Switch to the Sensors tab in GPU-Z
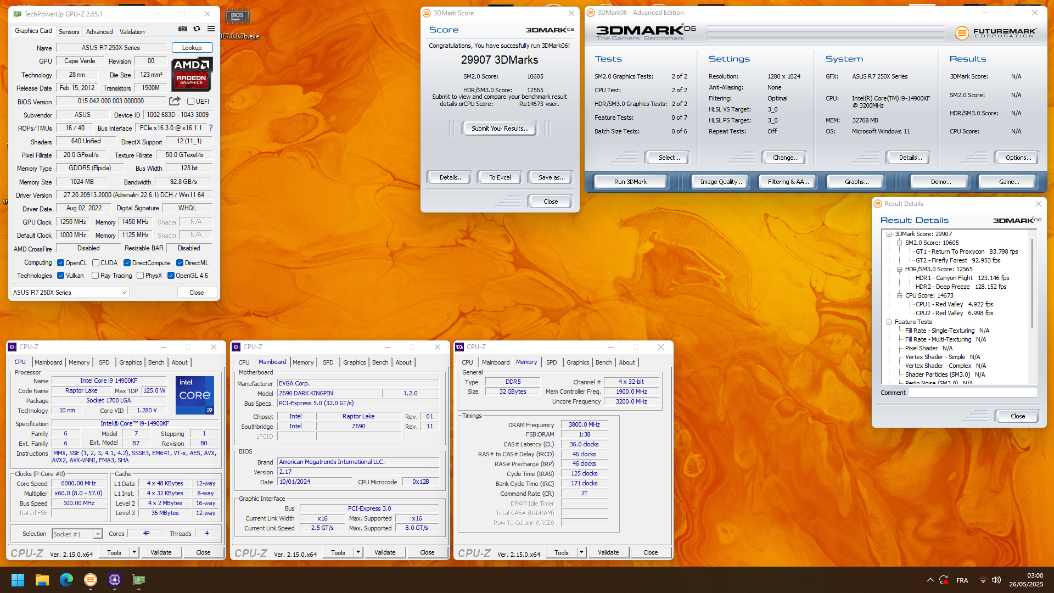1054x593 pixels. (x=69, y=32)
